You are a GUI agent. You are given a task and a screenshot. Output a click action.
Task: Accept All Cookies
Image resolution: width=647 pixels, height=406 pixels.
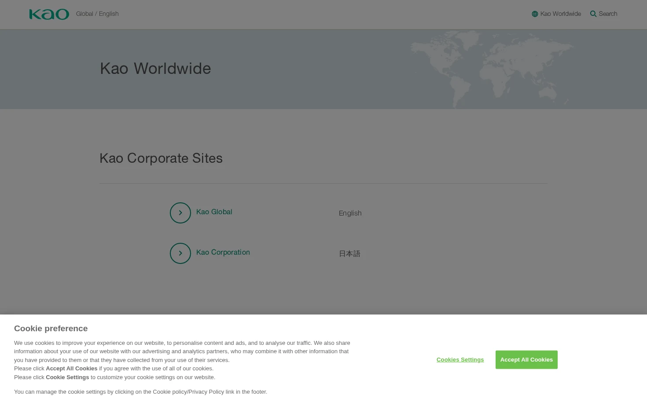click(x=526, y=360)
